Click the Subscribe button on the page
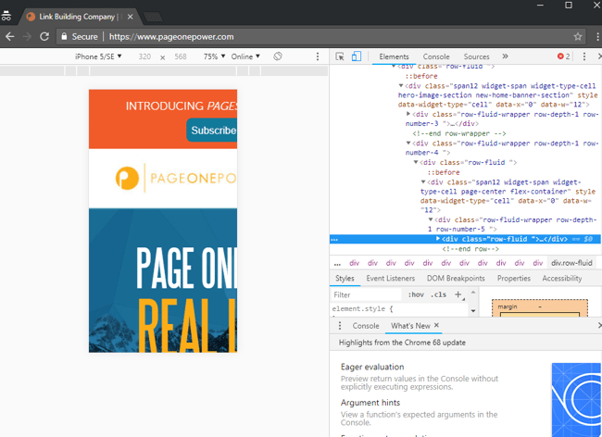The width and height of the screenshot is (602, 437). [211, 131]
